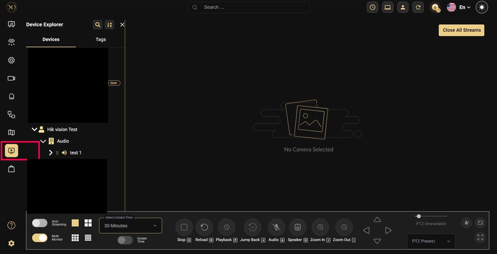
Task: Click the drag handle beside test 1
Action: [x=57, y=152]
